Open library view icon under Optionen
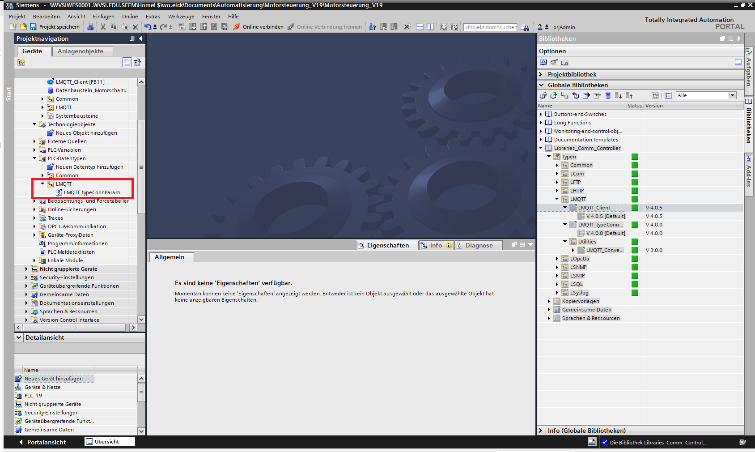Viewport: 755px width, 452px height. [543, 62]
